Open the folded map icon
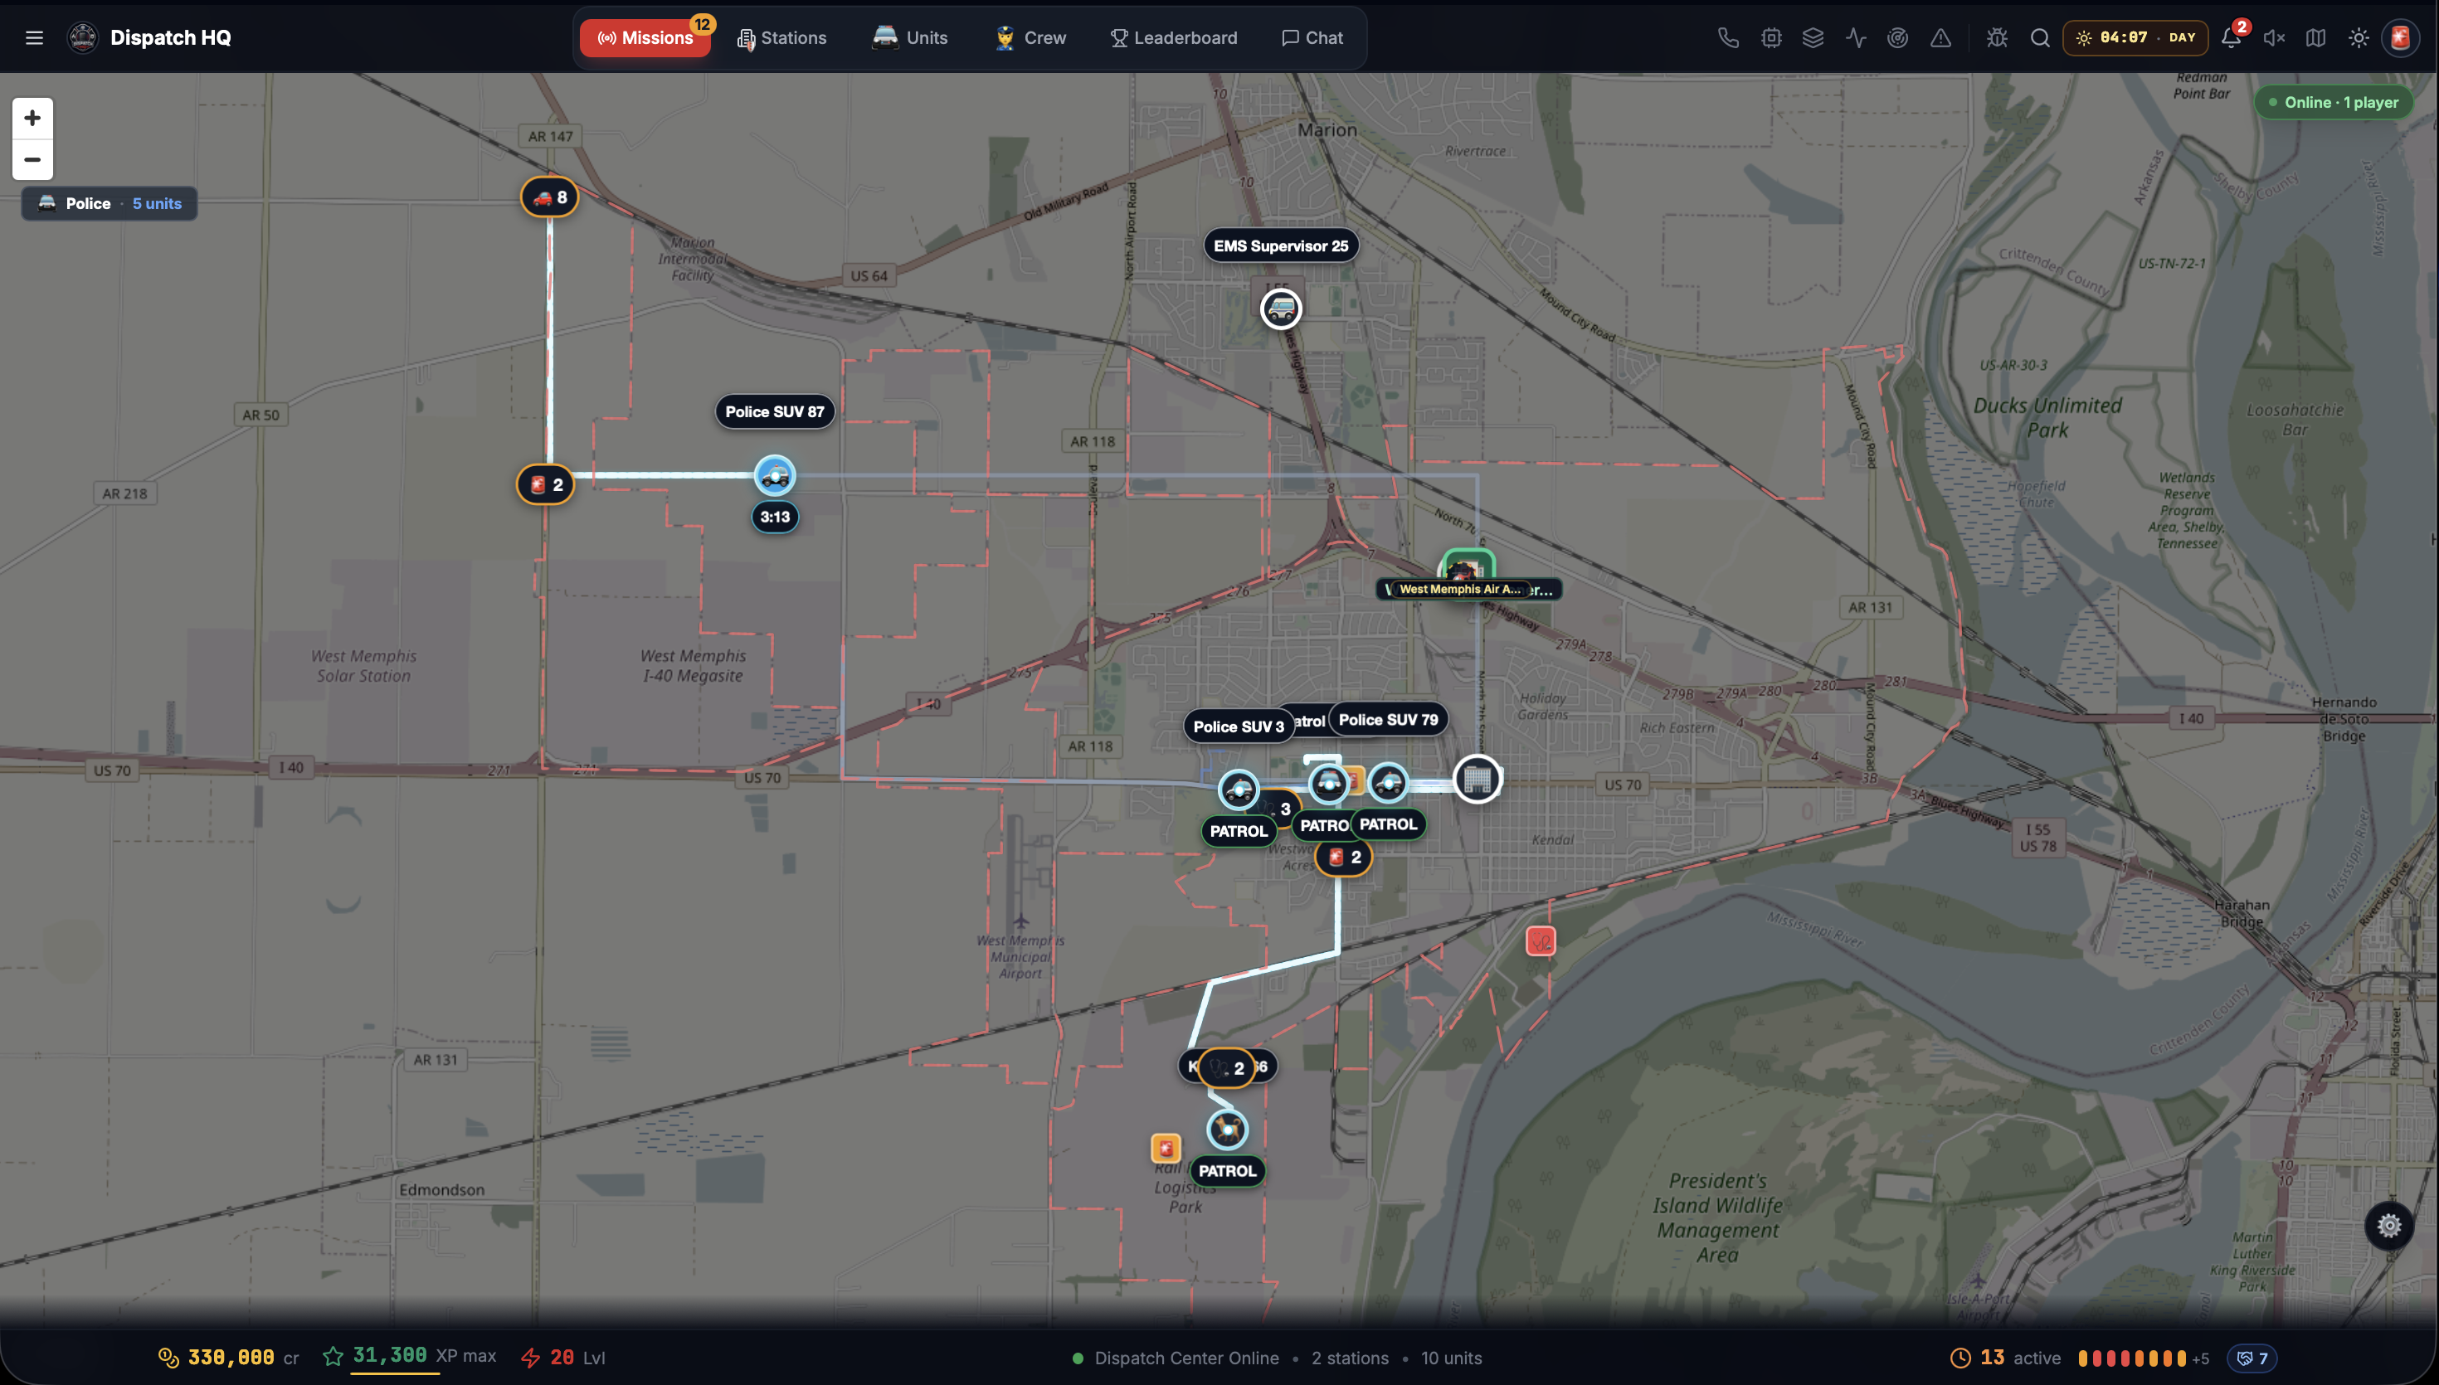Viewport: 2439px width, 1385px height. [2316, 38]
